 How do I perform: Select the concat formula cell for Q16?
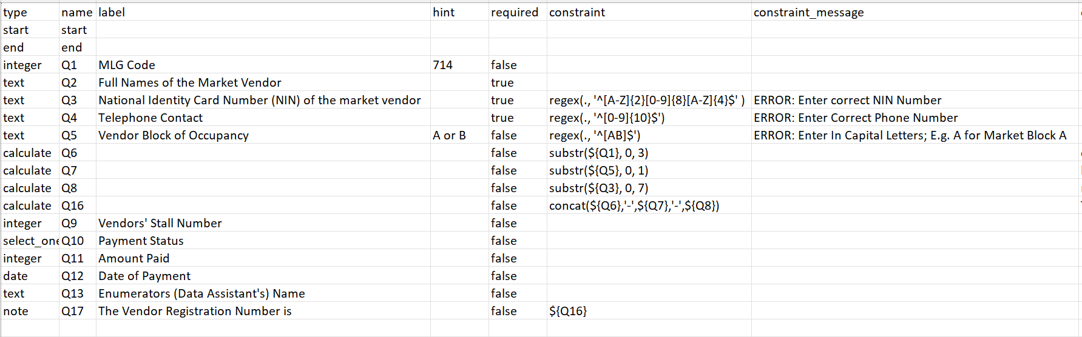(x=649, y=205)
